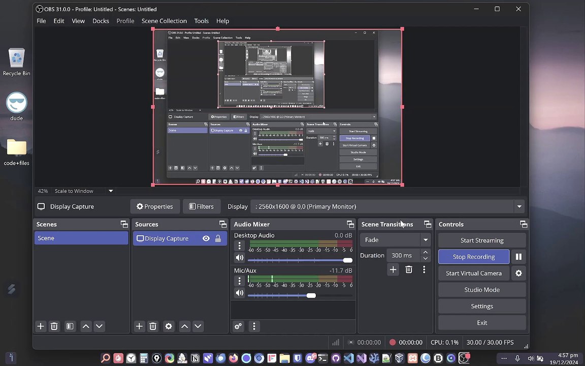Float the Sources dock

(223, 224)
